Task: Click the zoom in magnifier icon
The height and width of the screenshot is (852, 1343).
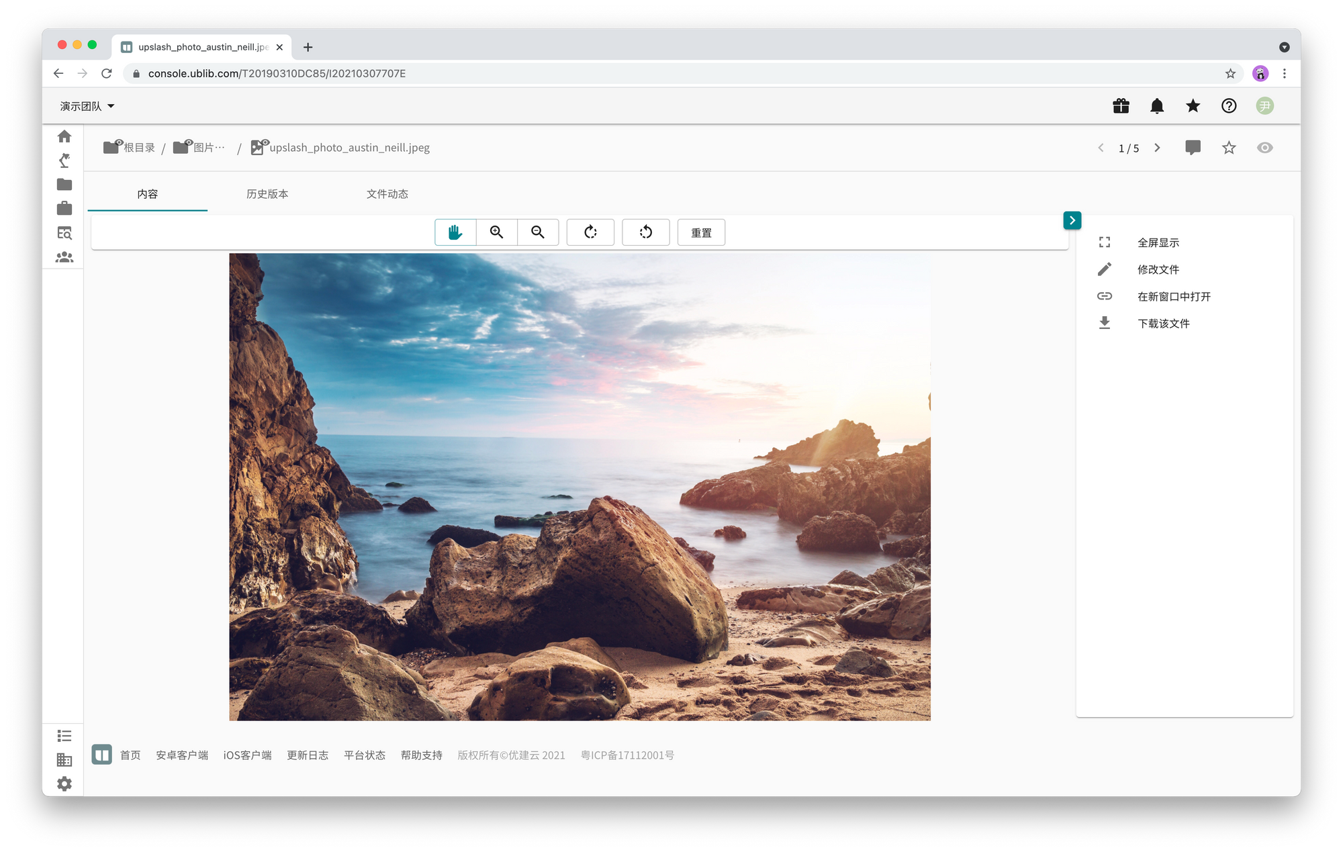Action: click(497, 232)
